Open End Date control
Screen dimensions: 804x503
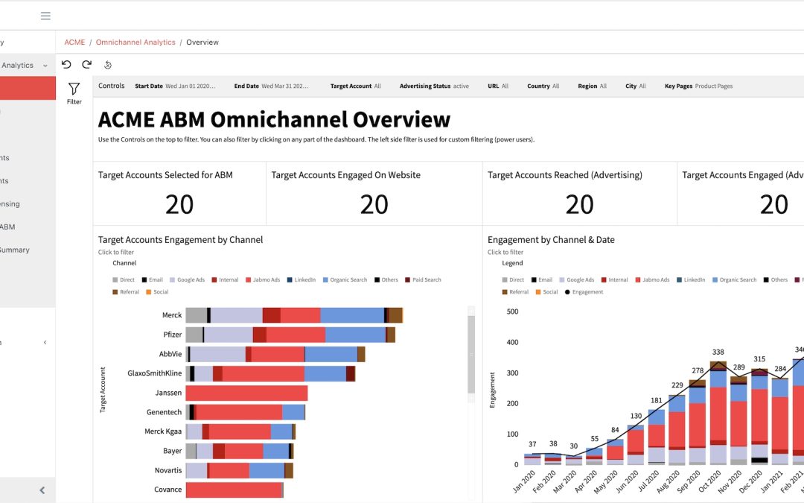click(271, 86)
